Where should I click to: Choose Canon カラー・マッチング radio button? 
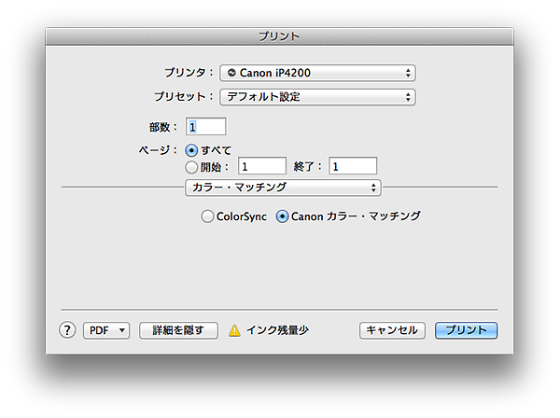[282, 216]
